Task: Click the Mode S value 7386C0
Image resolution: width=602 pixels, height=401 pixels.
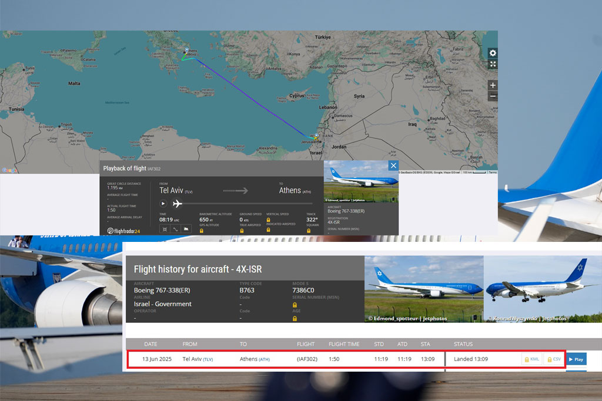Action: [303, 290]
